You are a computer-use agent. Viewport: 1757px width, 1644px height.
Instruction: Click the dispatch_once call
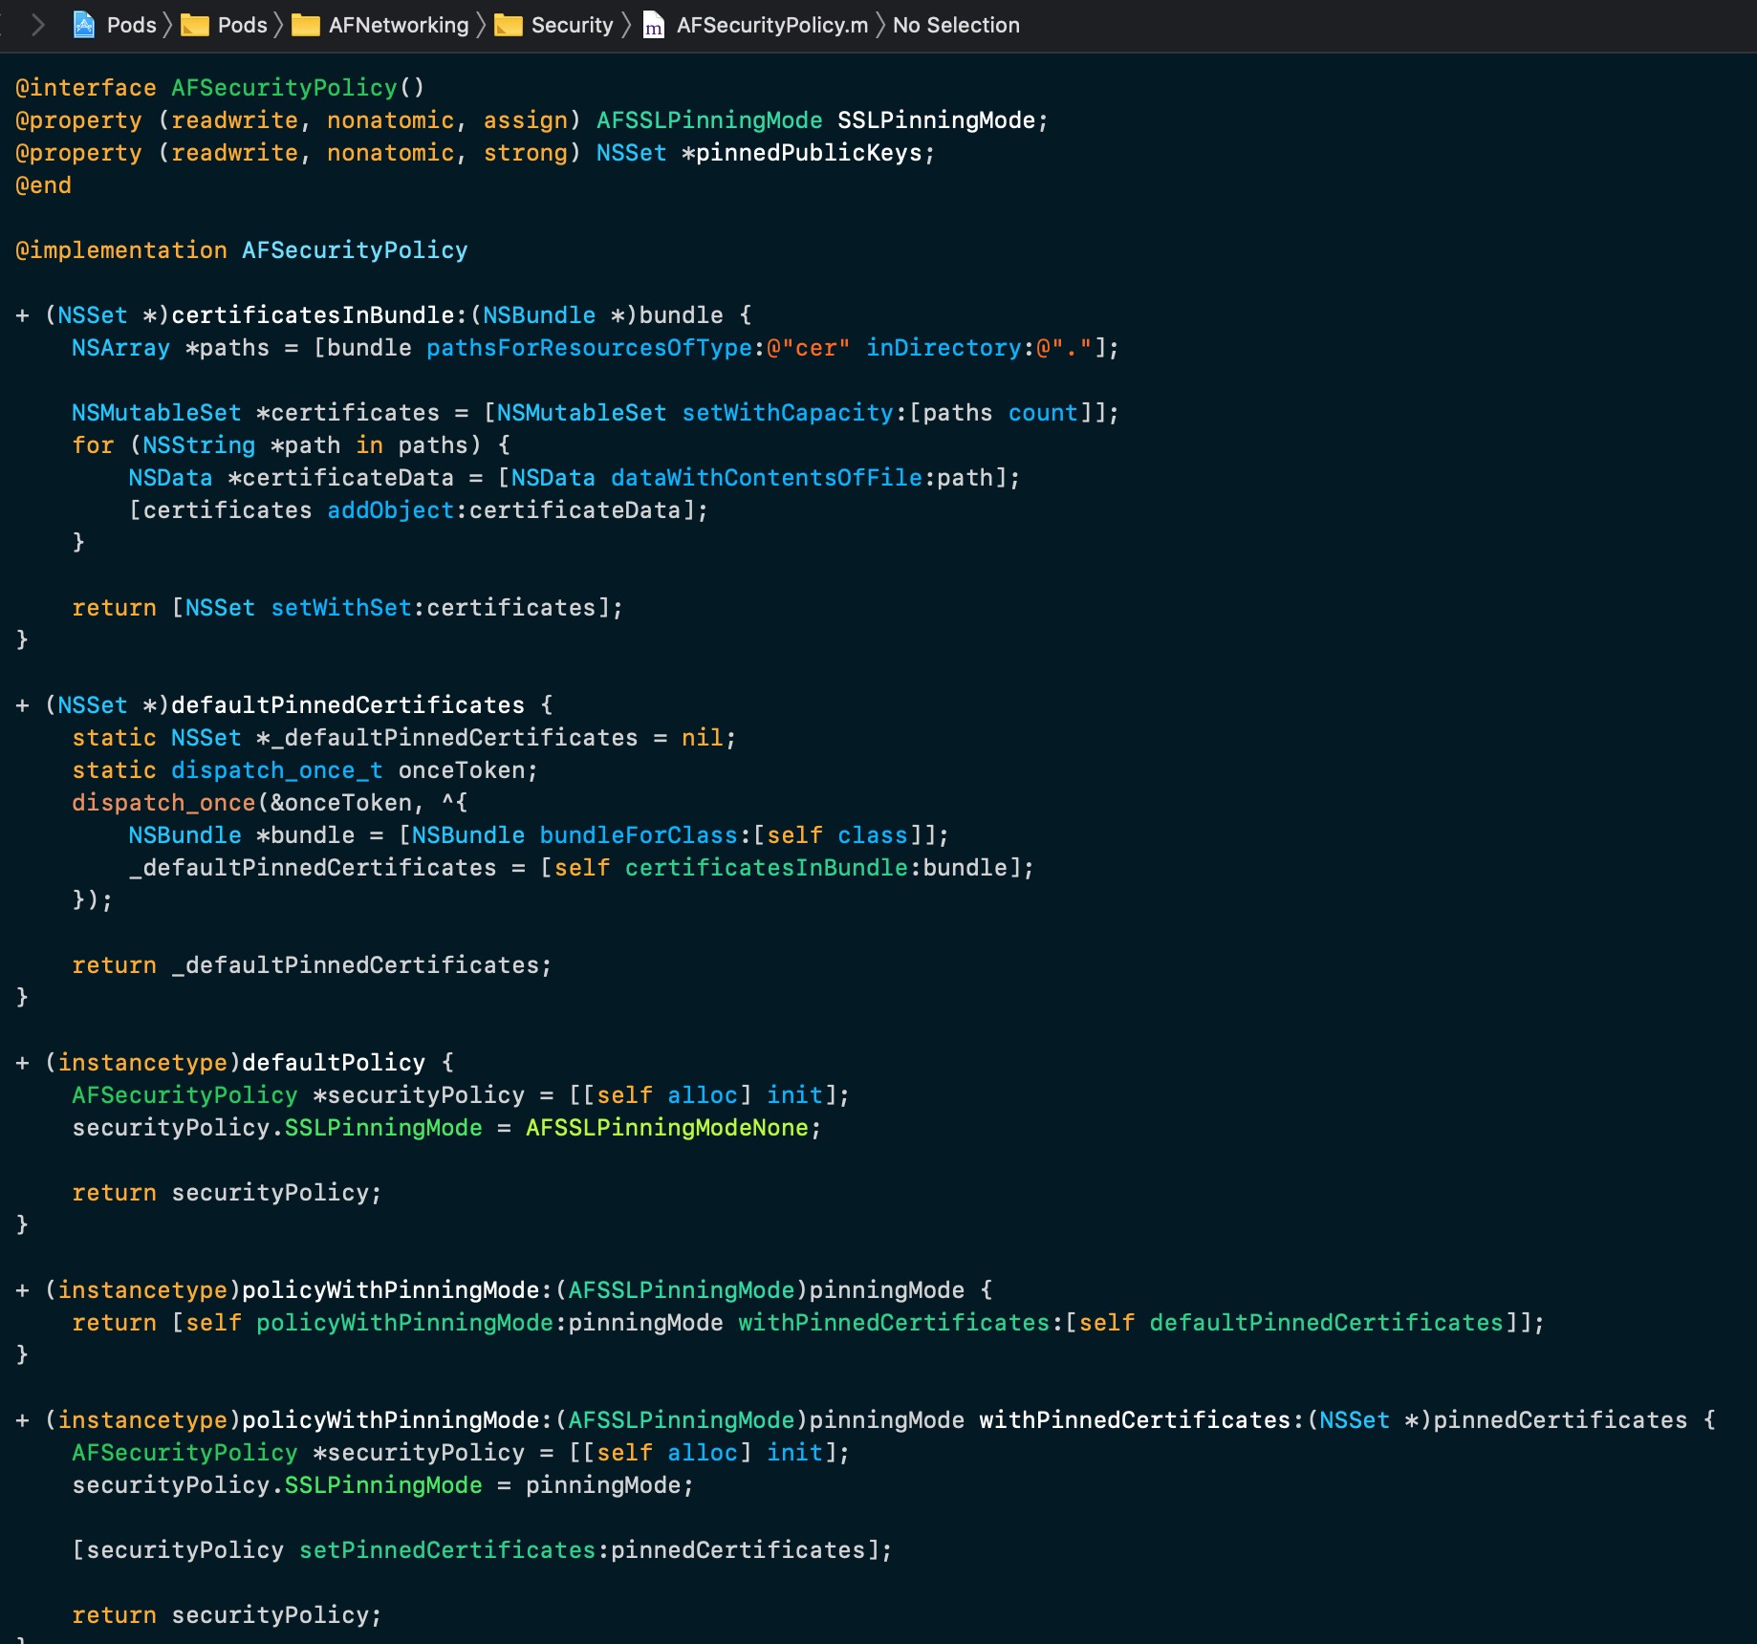163,803
